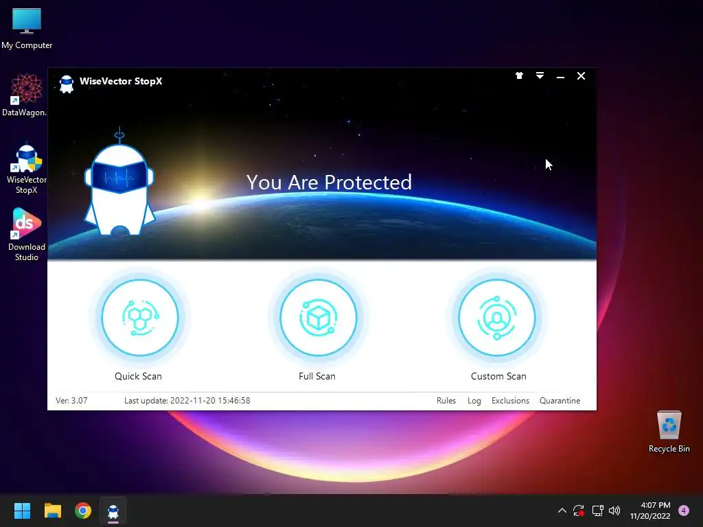This screenshot has width=703, height=527.
Task: Start a Quick Scan via circle icon
Action: [140, 318]
